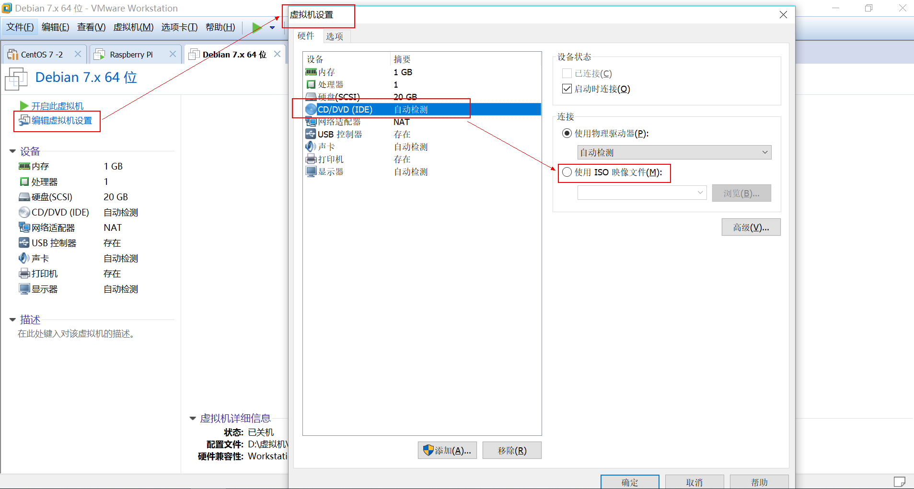Select 内存 memory icon in settings dialog list
914x489 pixels.
(311, 72)
